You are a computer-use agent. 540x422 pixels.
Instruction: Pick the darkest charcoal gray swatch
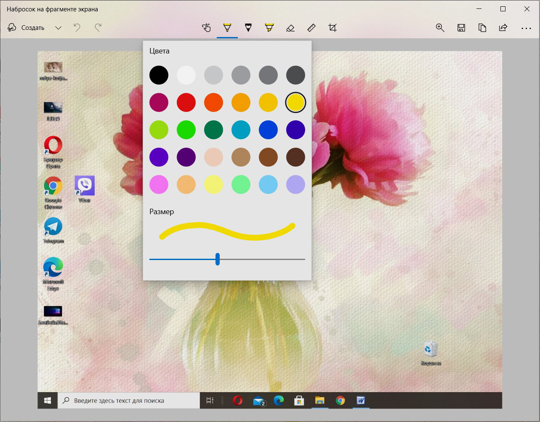point(295,75)
